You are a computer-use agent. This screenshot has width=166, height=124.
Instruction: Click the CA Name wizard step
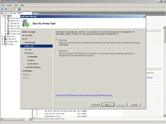click(31, 60)
